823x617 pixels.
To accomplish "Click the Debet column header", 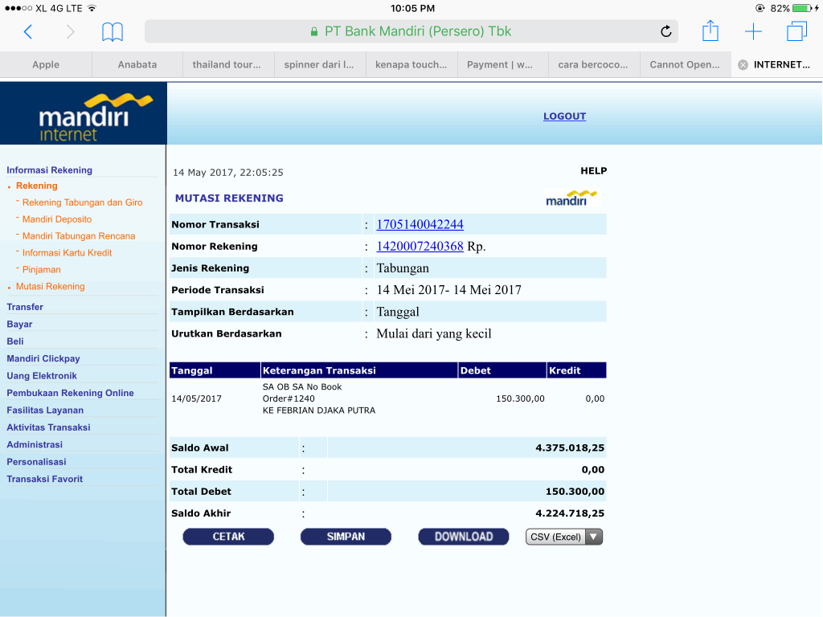I will click(502, 370).
